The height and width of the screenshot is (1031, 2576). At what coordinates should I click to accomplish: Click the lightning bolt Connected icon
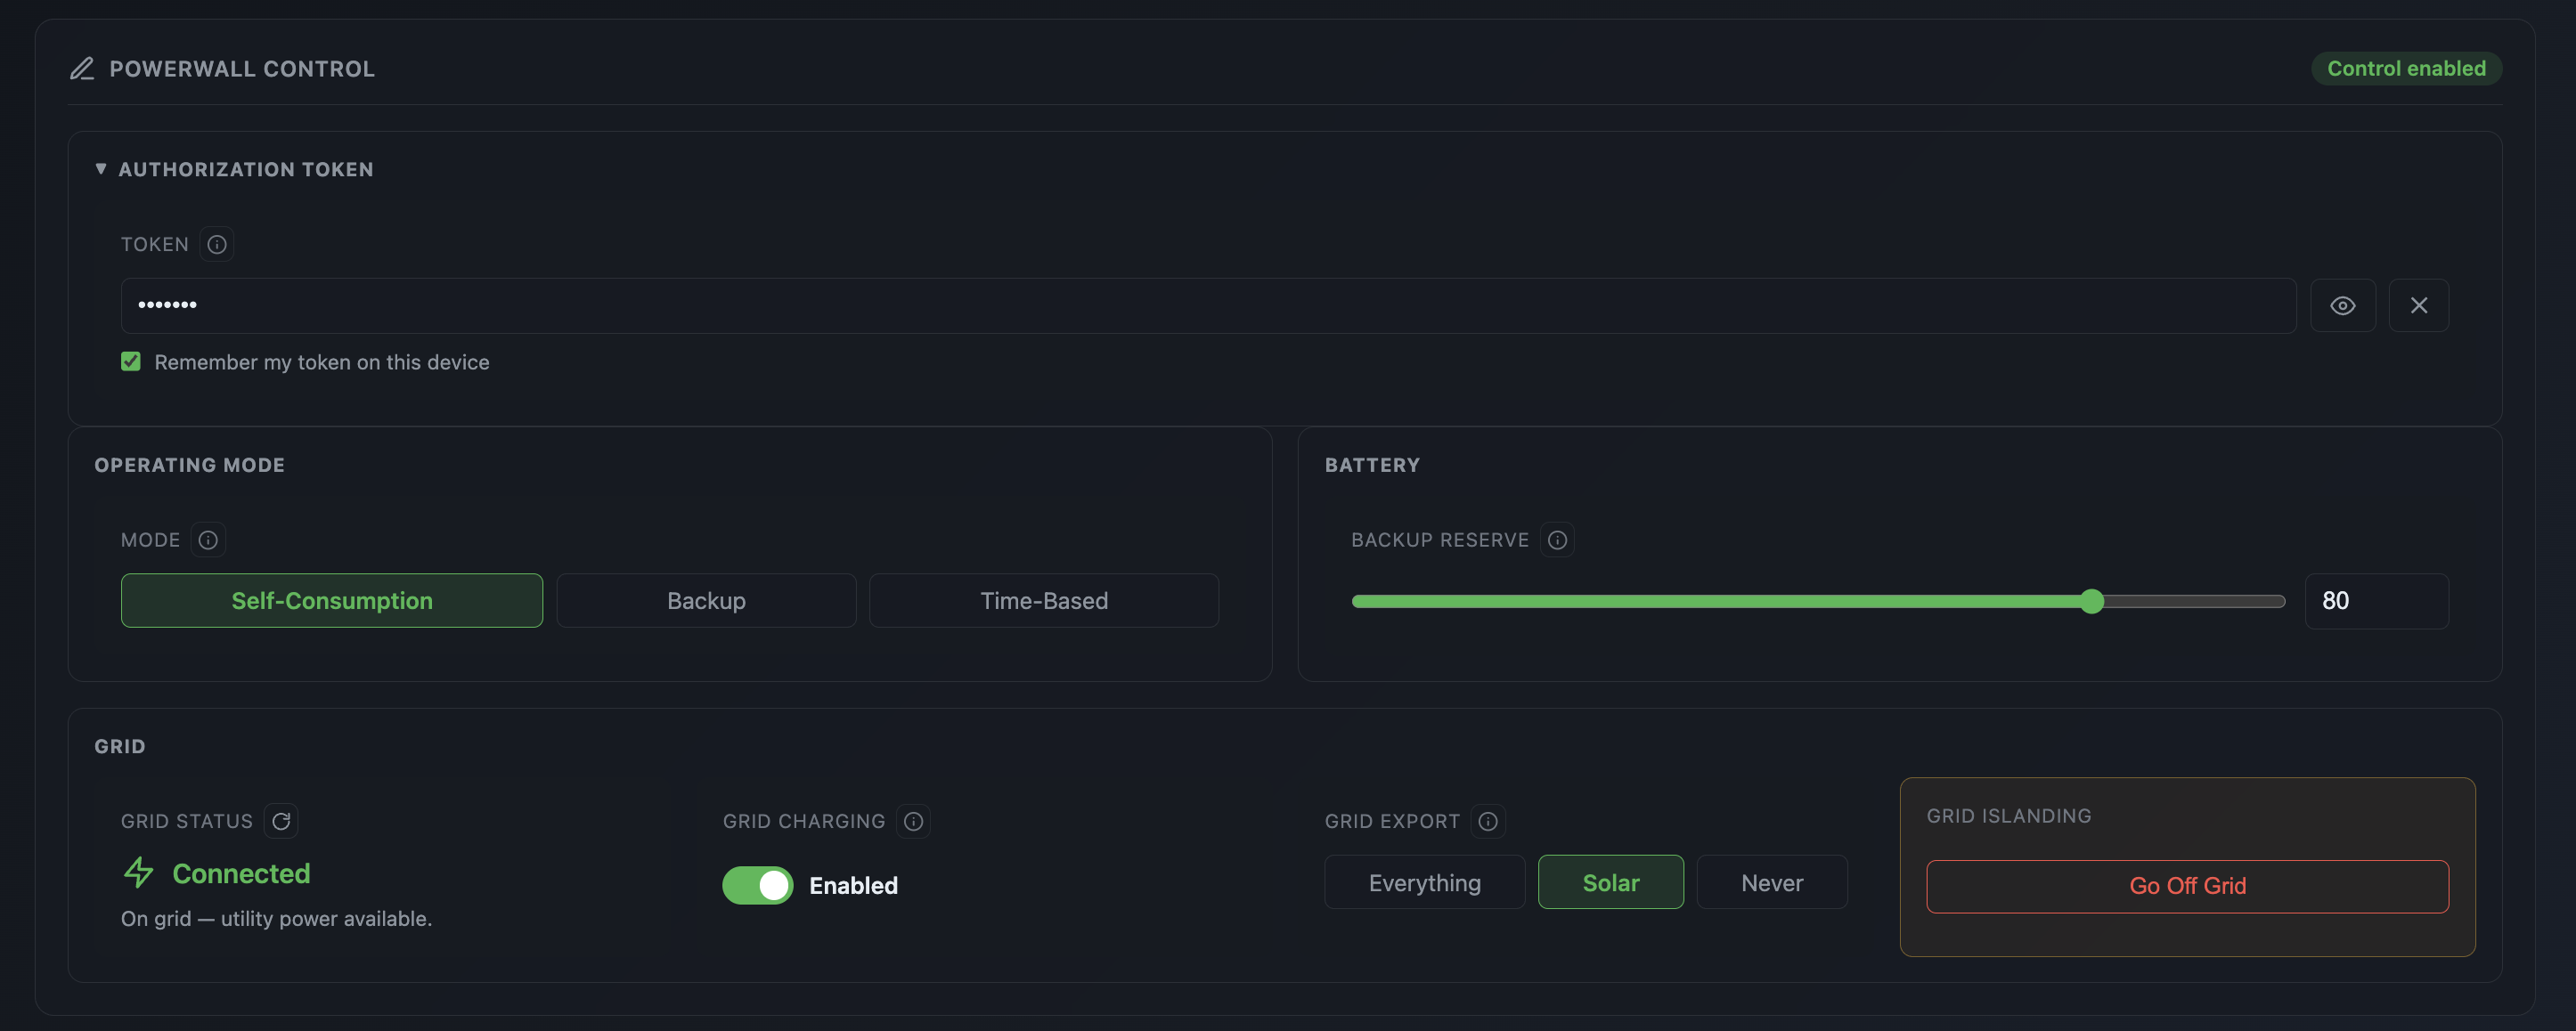pyautogui.click(x=139, y=873)
